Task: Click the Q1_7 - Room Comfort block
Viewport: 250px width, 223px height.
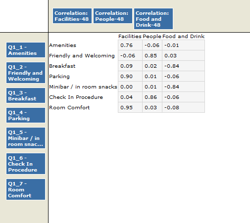Action: pyautogui.click(x=26, y=189)
